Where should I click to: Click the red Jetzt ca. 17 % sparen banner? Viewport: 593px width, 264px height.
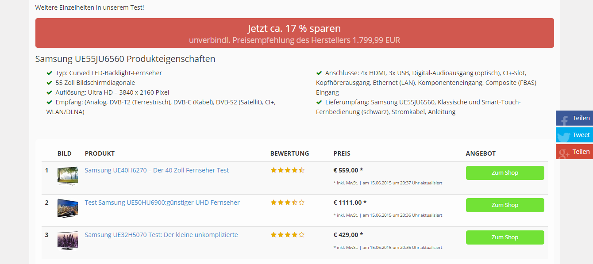pos(294,33)
